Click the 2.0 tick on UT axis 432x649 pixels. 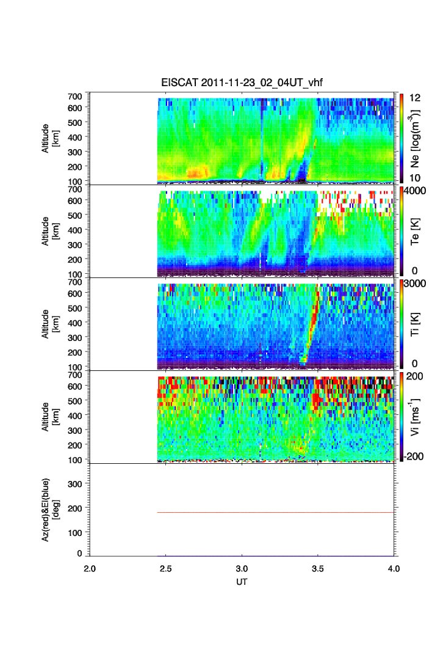[90, 569]
